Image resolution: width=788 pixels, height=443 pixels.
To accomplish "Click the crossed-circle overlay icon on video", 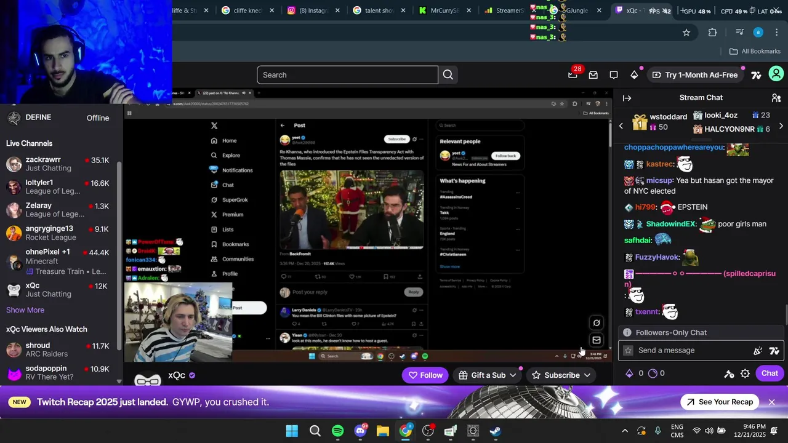I will pyautogui.click(x=596, y=323).
